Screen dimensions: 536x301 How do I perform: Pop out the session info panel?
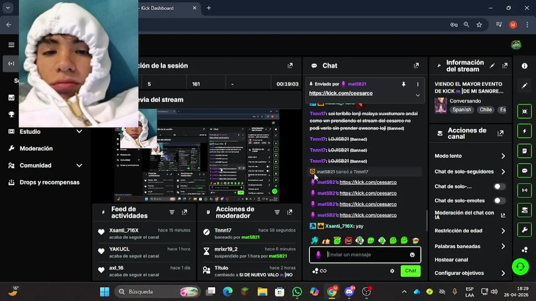[x=290, y=66]
